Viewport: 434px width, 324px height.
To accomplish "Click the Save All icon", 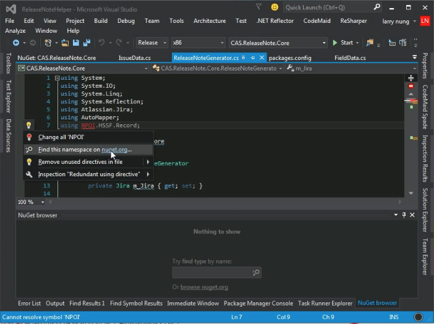I will [87, 43].
